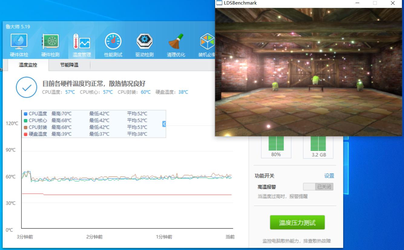The height and width of the screenshot is (250, 404).
Task: Switch to the 温度监控 tab
Action: (x=28, y=65)
